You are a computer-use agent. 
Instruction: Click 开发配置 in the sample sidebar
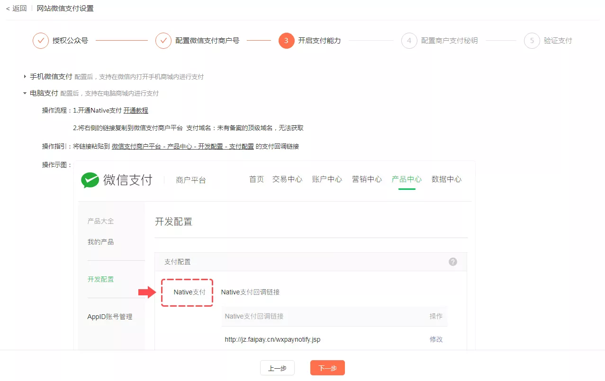pos(100,279)
